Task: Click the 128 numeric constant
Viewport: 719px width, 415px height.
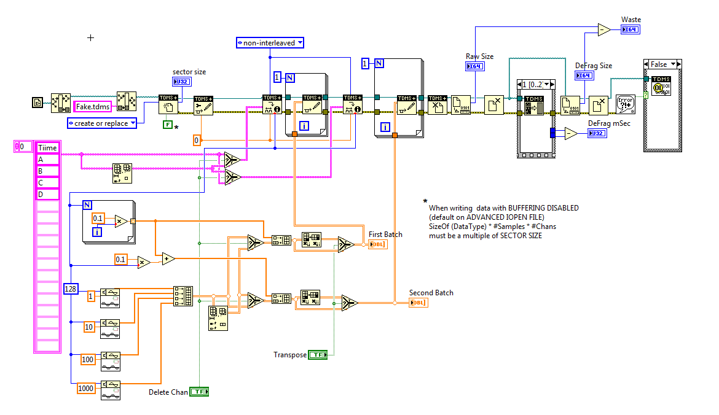Action: pyautogui.click(x=71, y=289)
